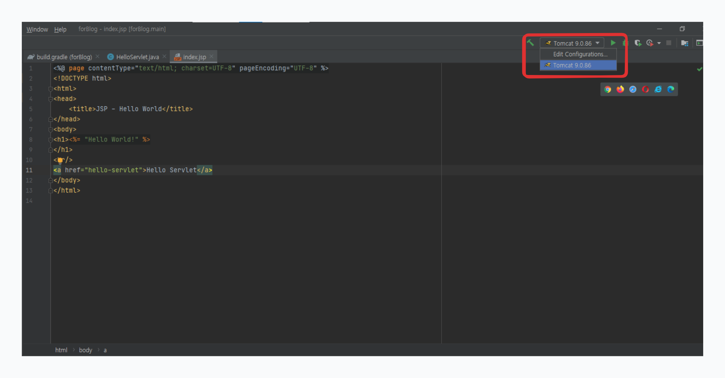Viewport: 725px width, 378px height.
Task: Open page in Safari browser icon
Action: pyautogui.click(x=633, y=89)
